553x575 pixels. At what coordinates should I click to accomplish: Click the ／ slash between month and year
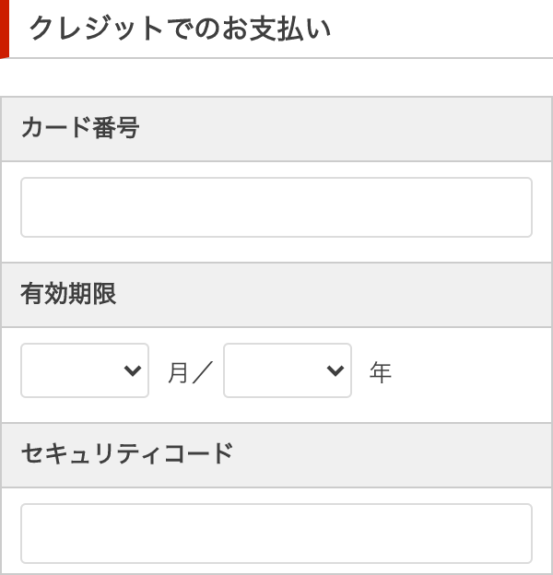pos(203,372)
